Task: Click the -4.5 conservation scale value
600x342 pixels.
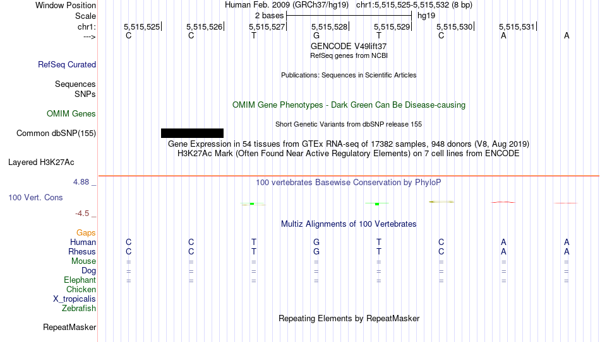Action: coord(82,214)
